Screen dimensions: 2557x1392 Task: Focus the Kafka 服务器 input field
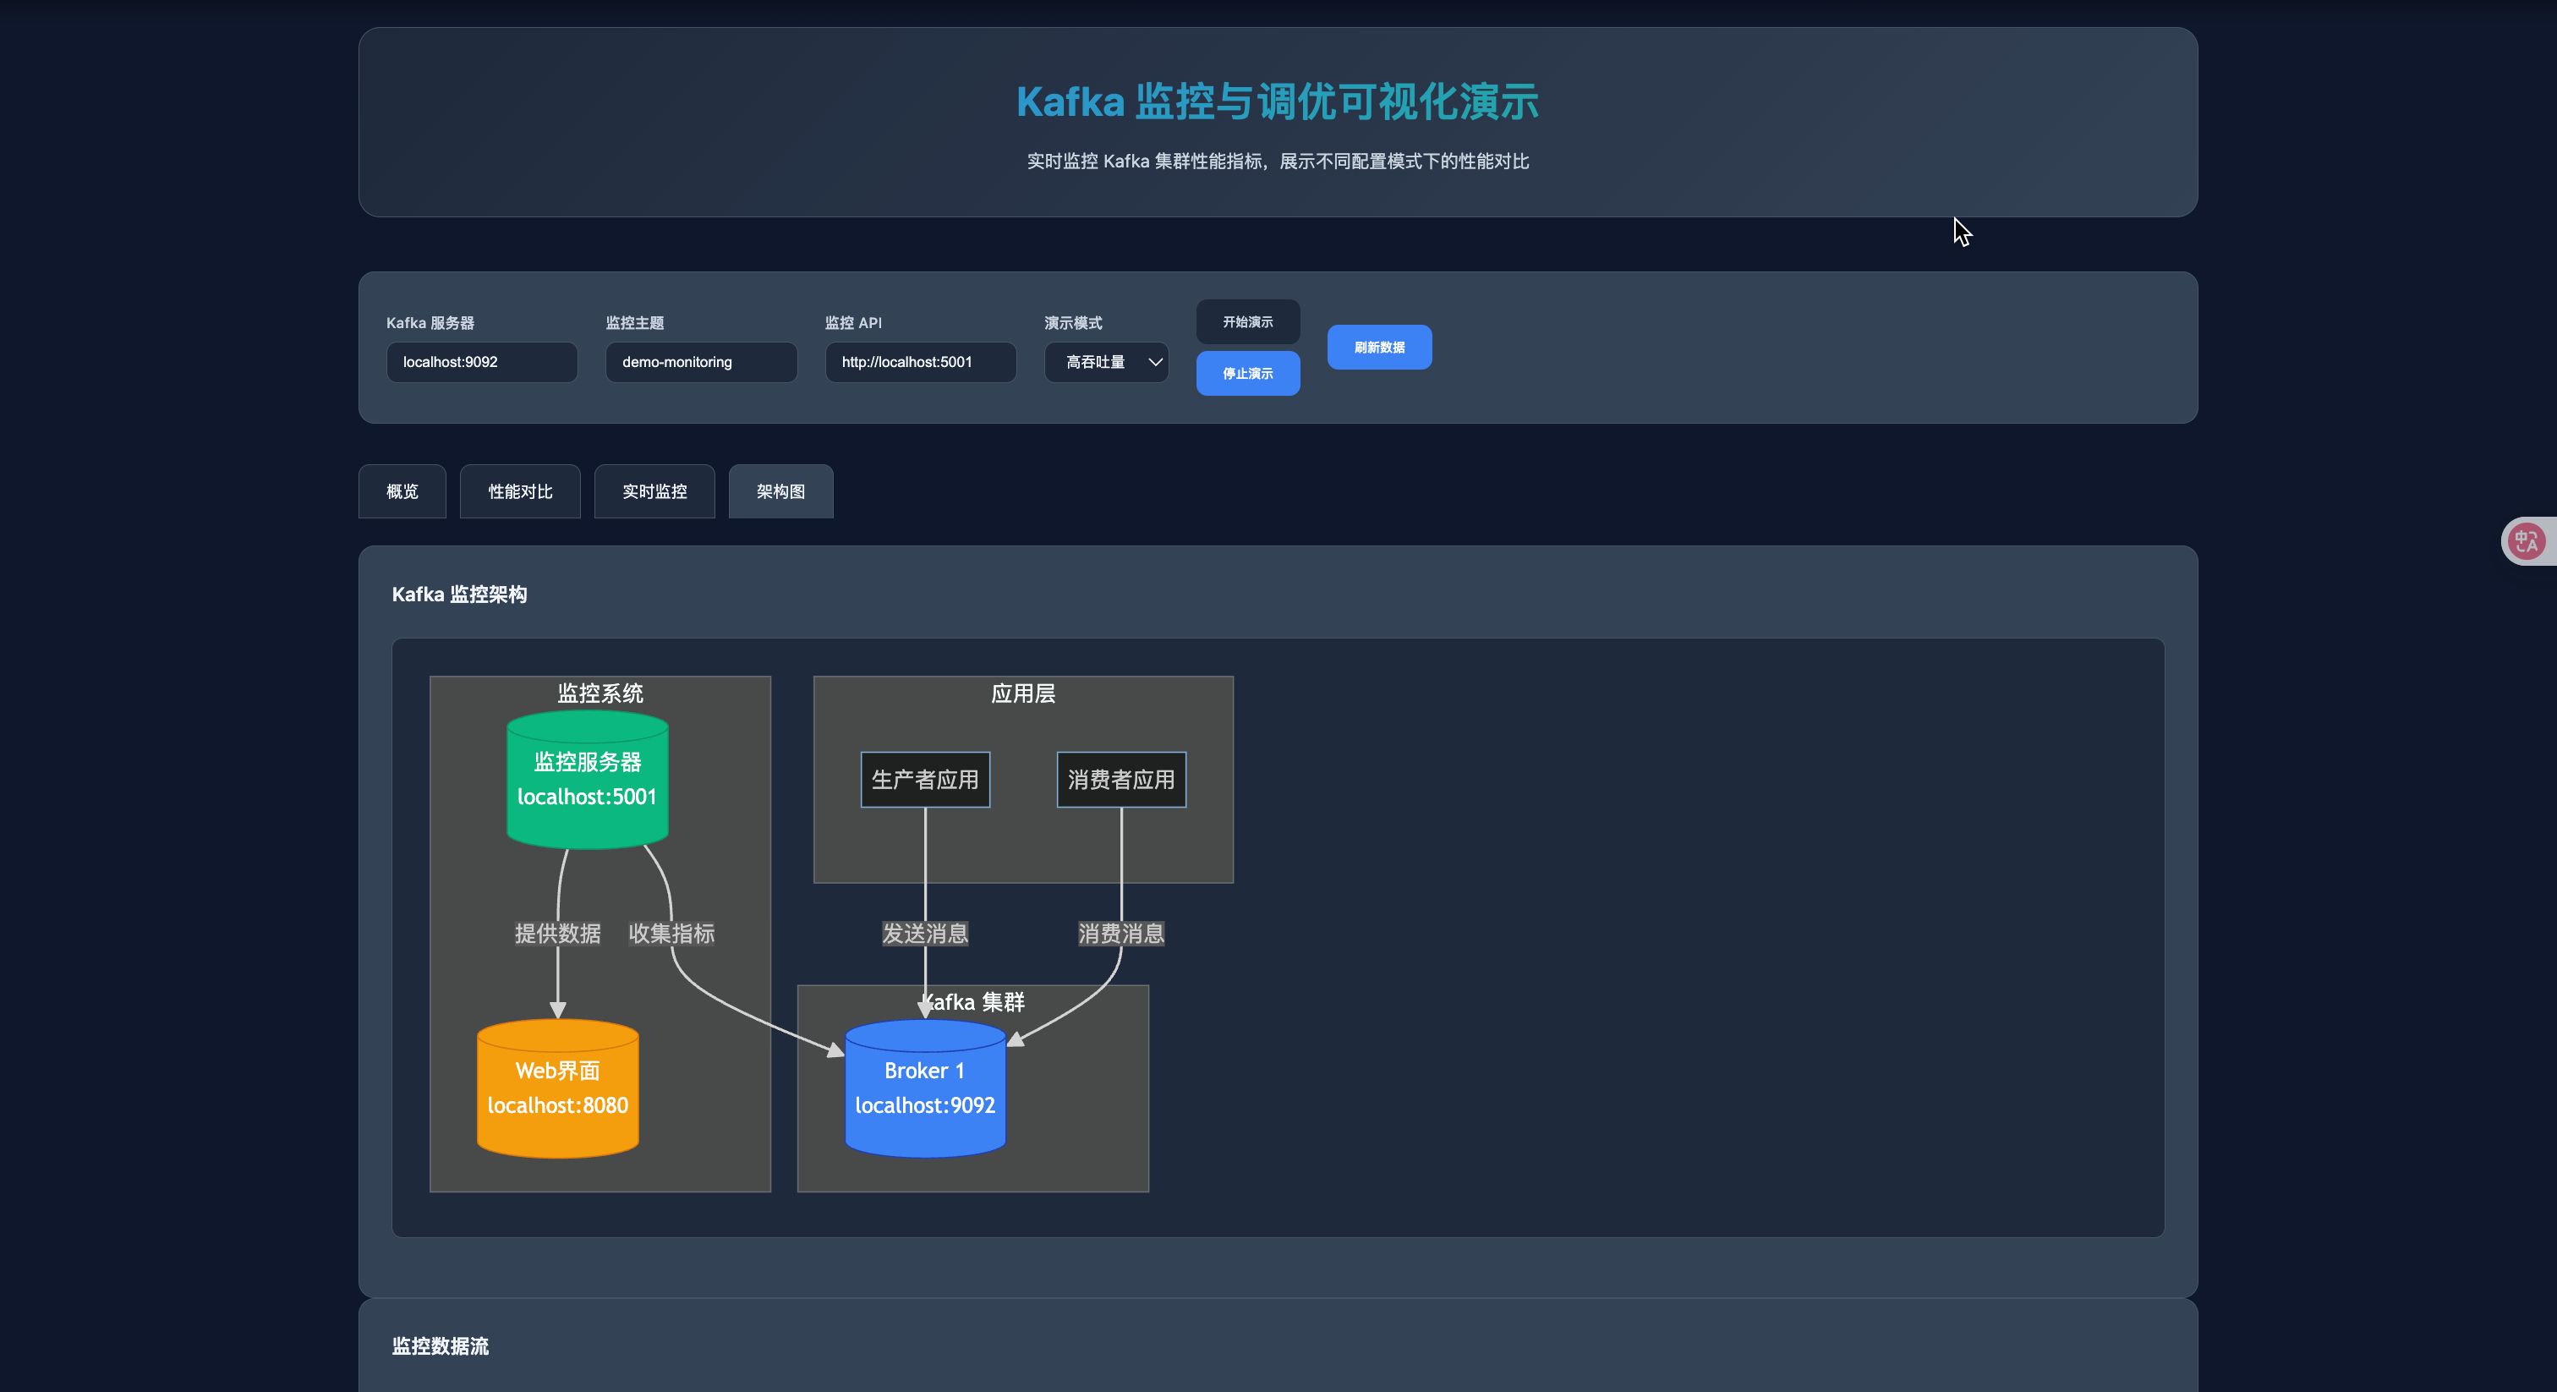(481, 363)
